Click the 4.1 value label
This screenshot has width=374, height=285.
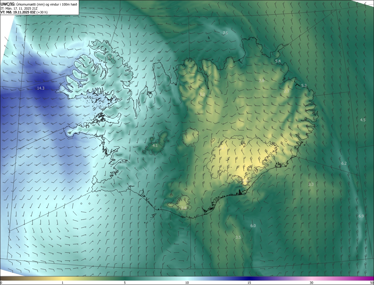(x=155, y=145)
